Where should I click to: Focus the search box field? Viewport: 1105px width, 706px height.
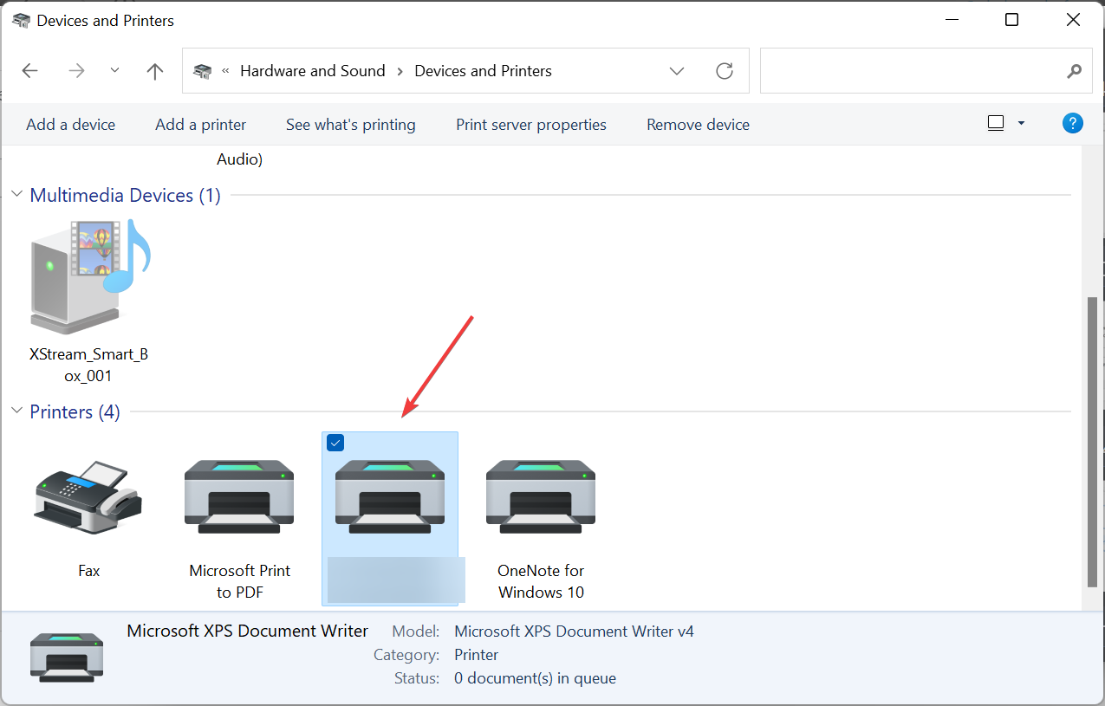pyautogui.click(x=926, y=71)
